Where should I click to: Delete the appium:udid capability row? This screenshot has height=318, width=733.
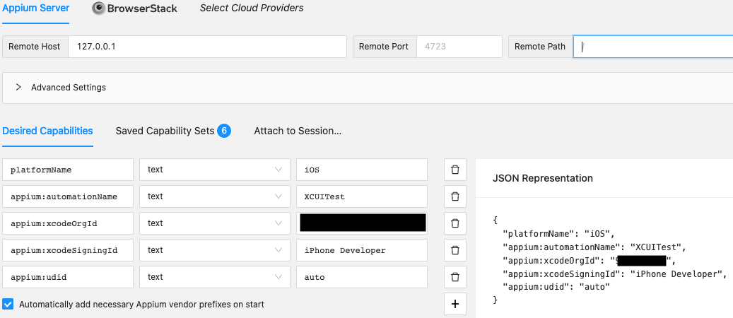click(x=455, y=277)
